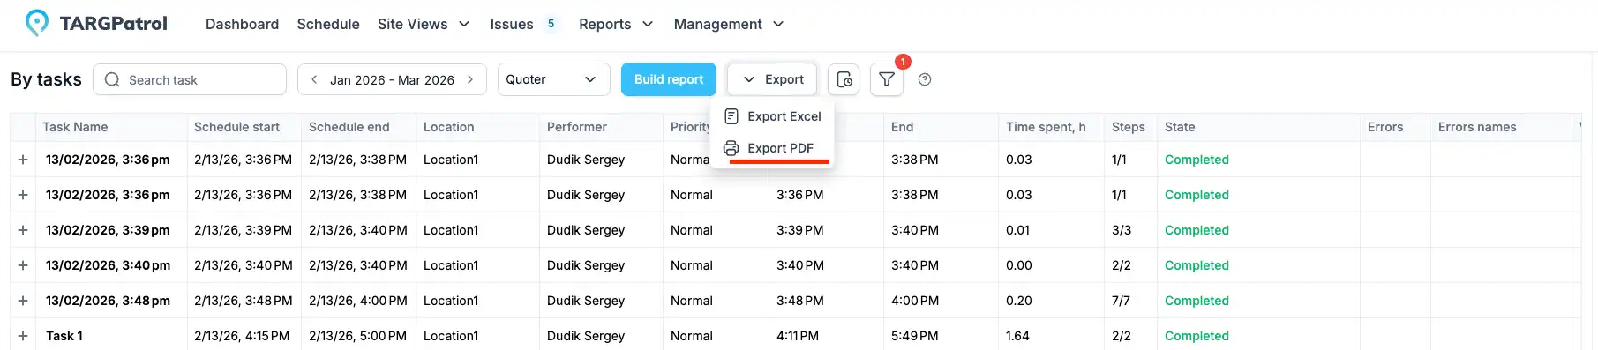Click the Excel document icon

(731, 116)
